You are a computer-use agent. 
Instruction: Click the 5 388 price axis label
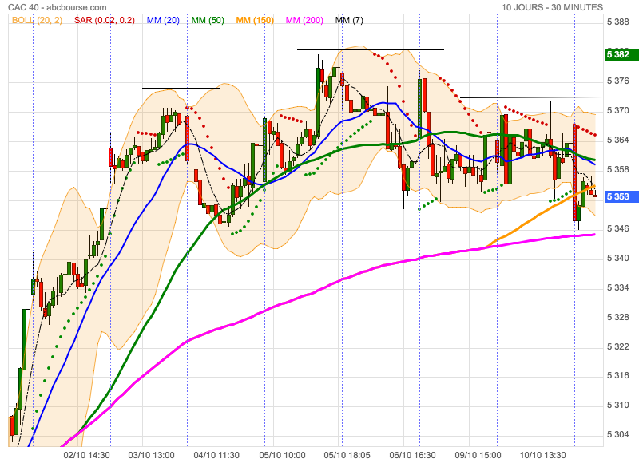pos(617,22)
